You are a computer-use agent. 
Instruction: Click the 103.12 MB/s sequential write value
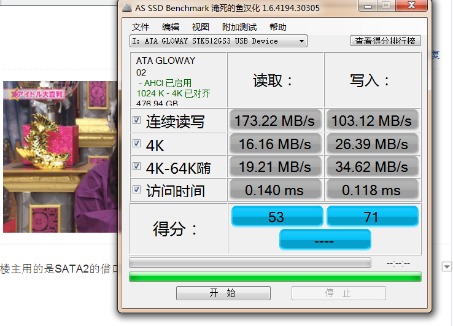coord(373,120)
